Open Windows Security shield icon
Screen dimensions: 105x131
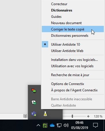(34, 102)
